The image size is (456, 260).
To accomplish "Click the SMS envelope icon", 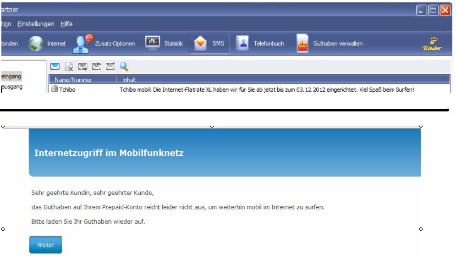I will point(200,43).
